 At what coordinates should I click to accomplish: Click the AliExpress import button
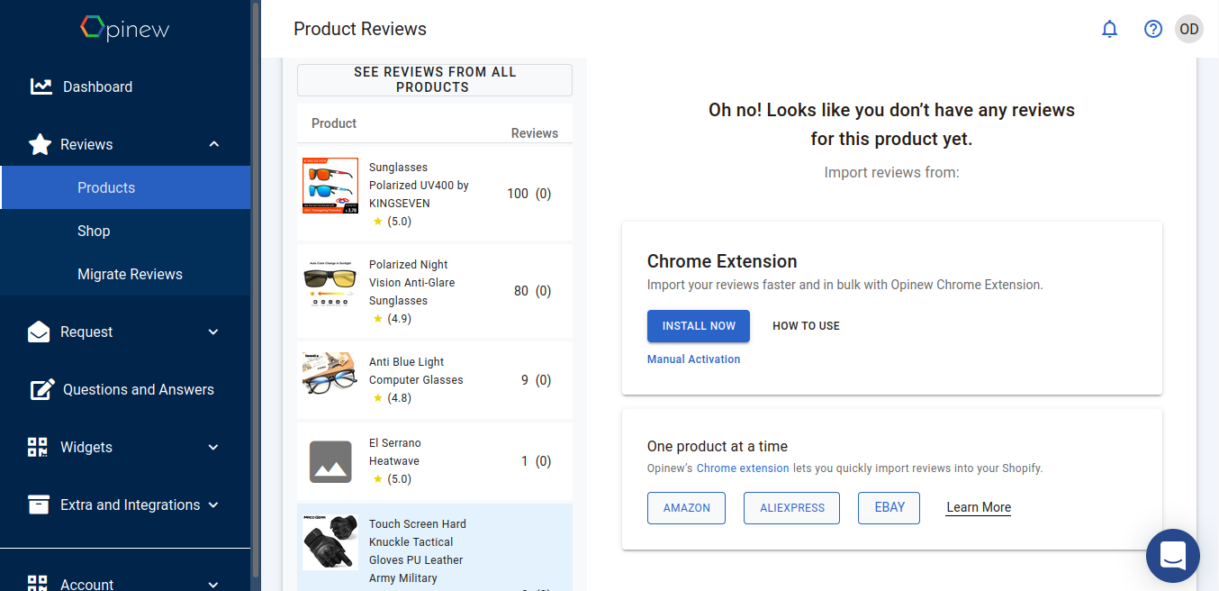792,507
